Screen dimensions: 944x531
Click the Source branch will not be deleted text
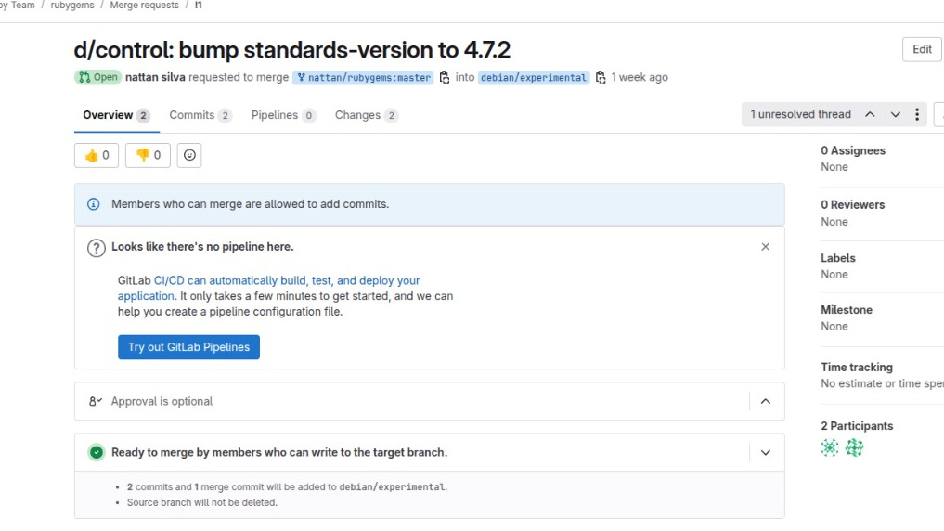click(201, 503)
